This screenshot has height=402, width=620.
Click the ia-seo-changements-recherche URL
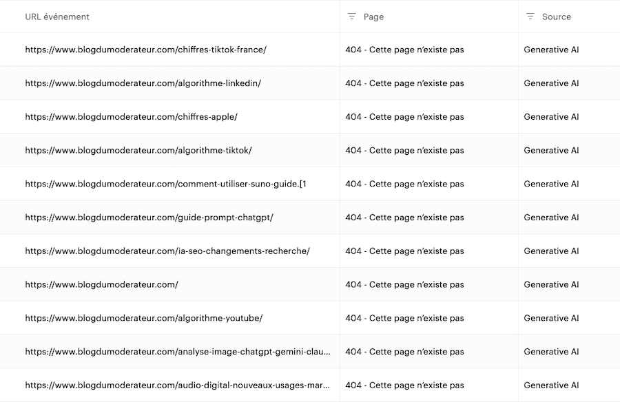click(167, 251)
